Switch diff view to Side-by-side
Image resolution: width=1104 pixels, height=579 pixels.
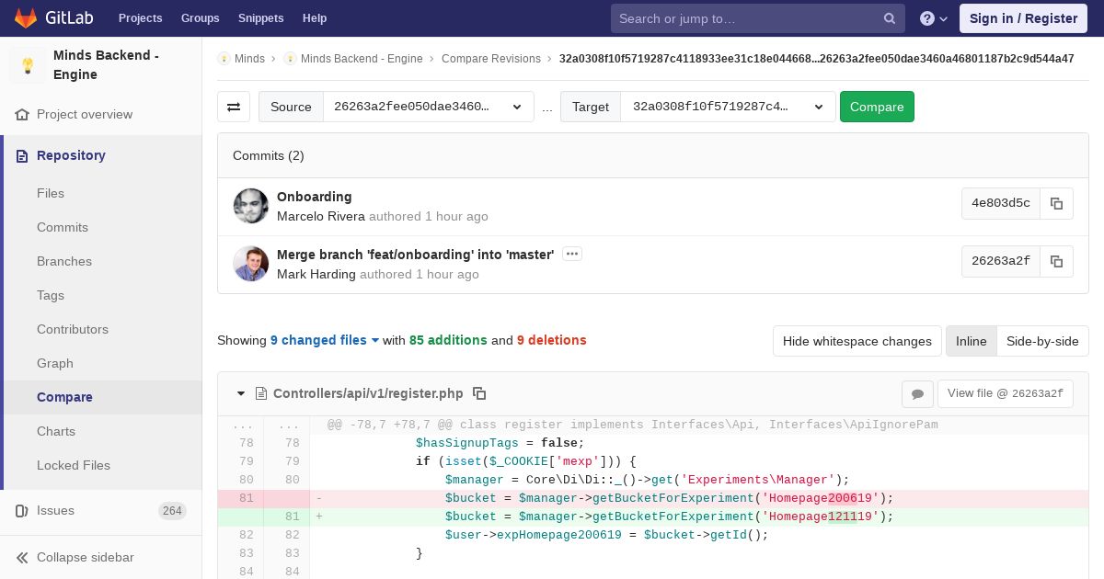coord(1042,341)
